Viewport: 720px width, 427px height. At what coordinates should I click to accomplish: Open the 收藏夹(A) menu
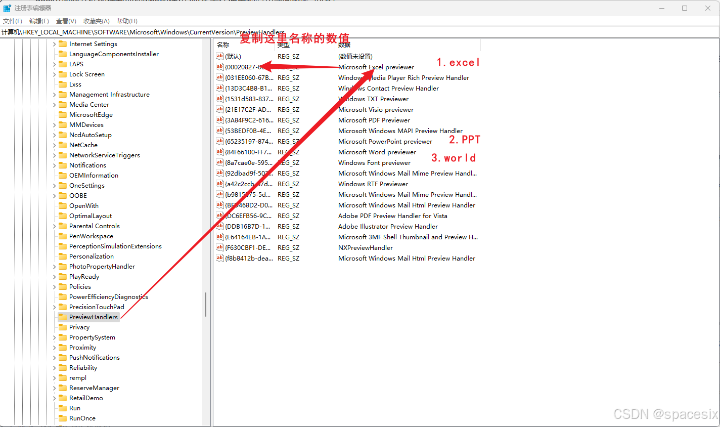pyautogui.click(x=97, y=21)
